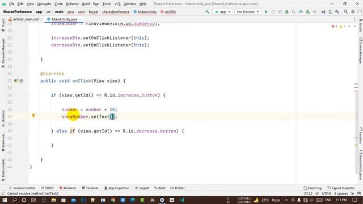
Task: Click the editor vertical scrollbar
Action: (356, 134)
